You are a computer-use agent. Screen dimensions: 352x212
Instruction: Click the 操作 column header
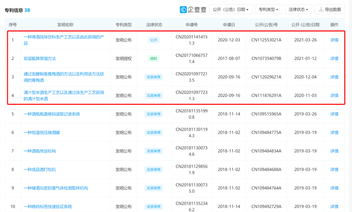[334, 25]
